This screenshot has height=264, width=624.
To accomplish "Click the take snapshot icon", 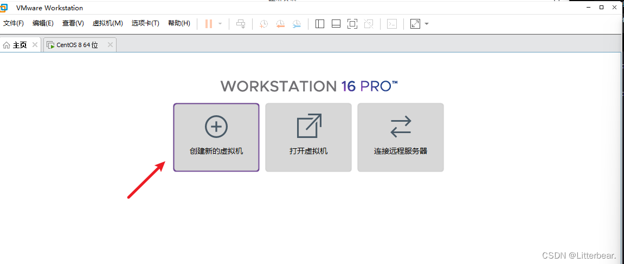I will tap(263, 24).
